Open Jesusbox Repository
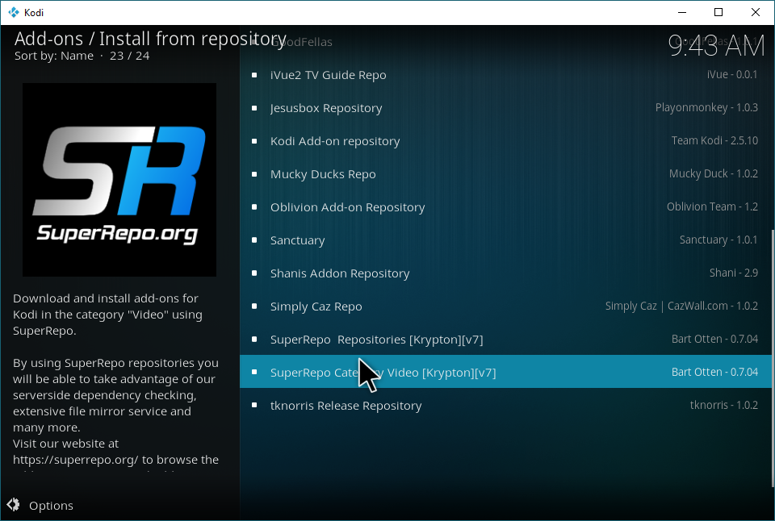This screenshot has height=521, width=775. (x=505, y=108)
